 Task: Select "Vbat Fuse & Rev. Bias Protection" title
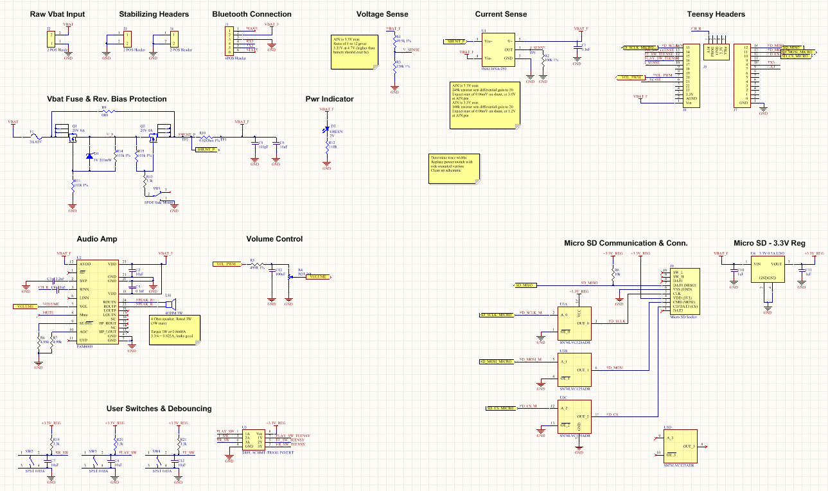click(x=107, y=99)
